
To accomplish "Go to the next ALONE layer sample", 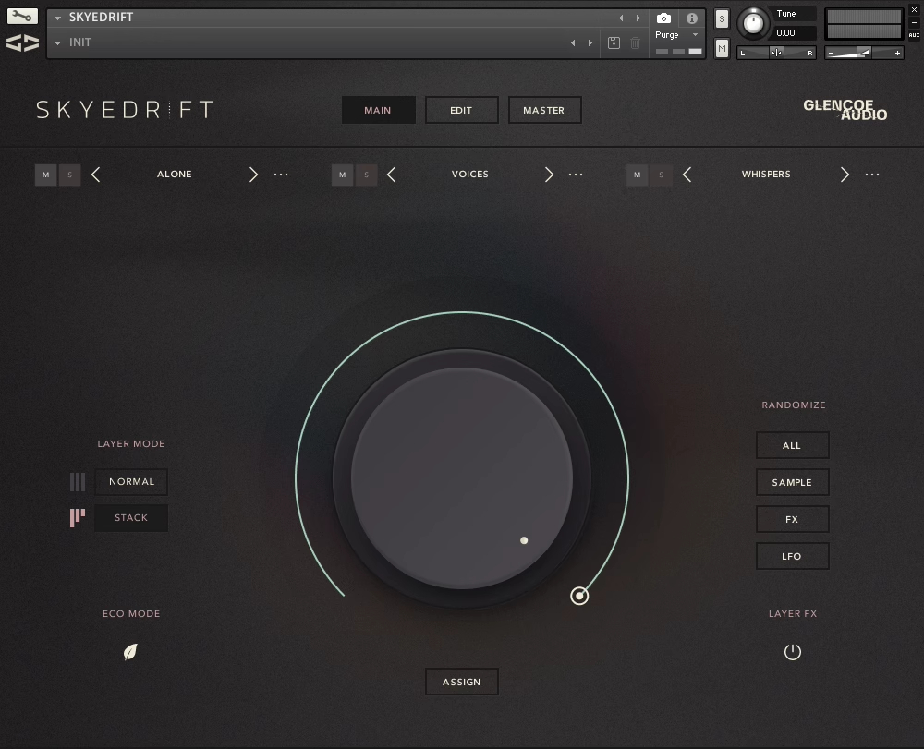I will (x=253, y=175).
